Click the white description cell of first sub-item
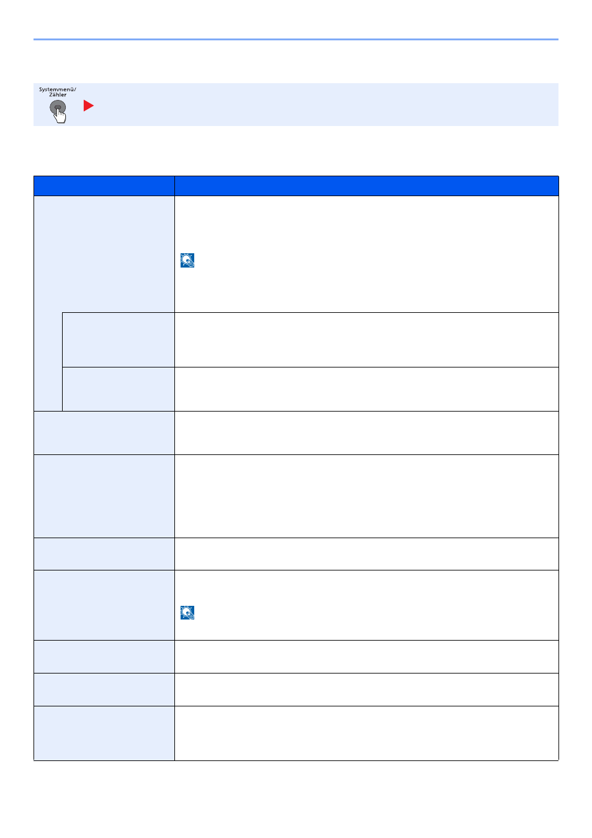 [x=367, y=340]
